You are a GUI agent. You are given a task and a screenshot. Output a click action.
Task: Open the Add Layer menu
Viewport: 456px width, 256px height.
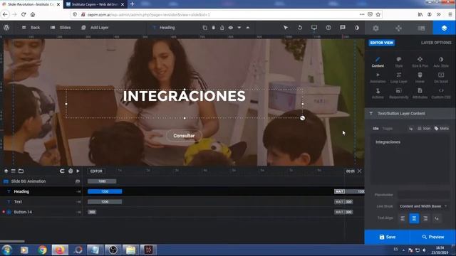95,28
